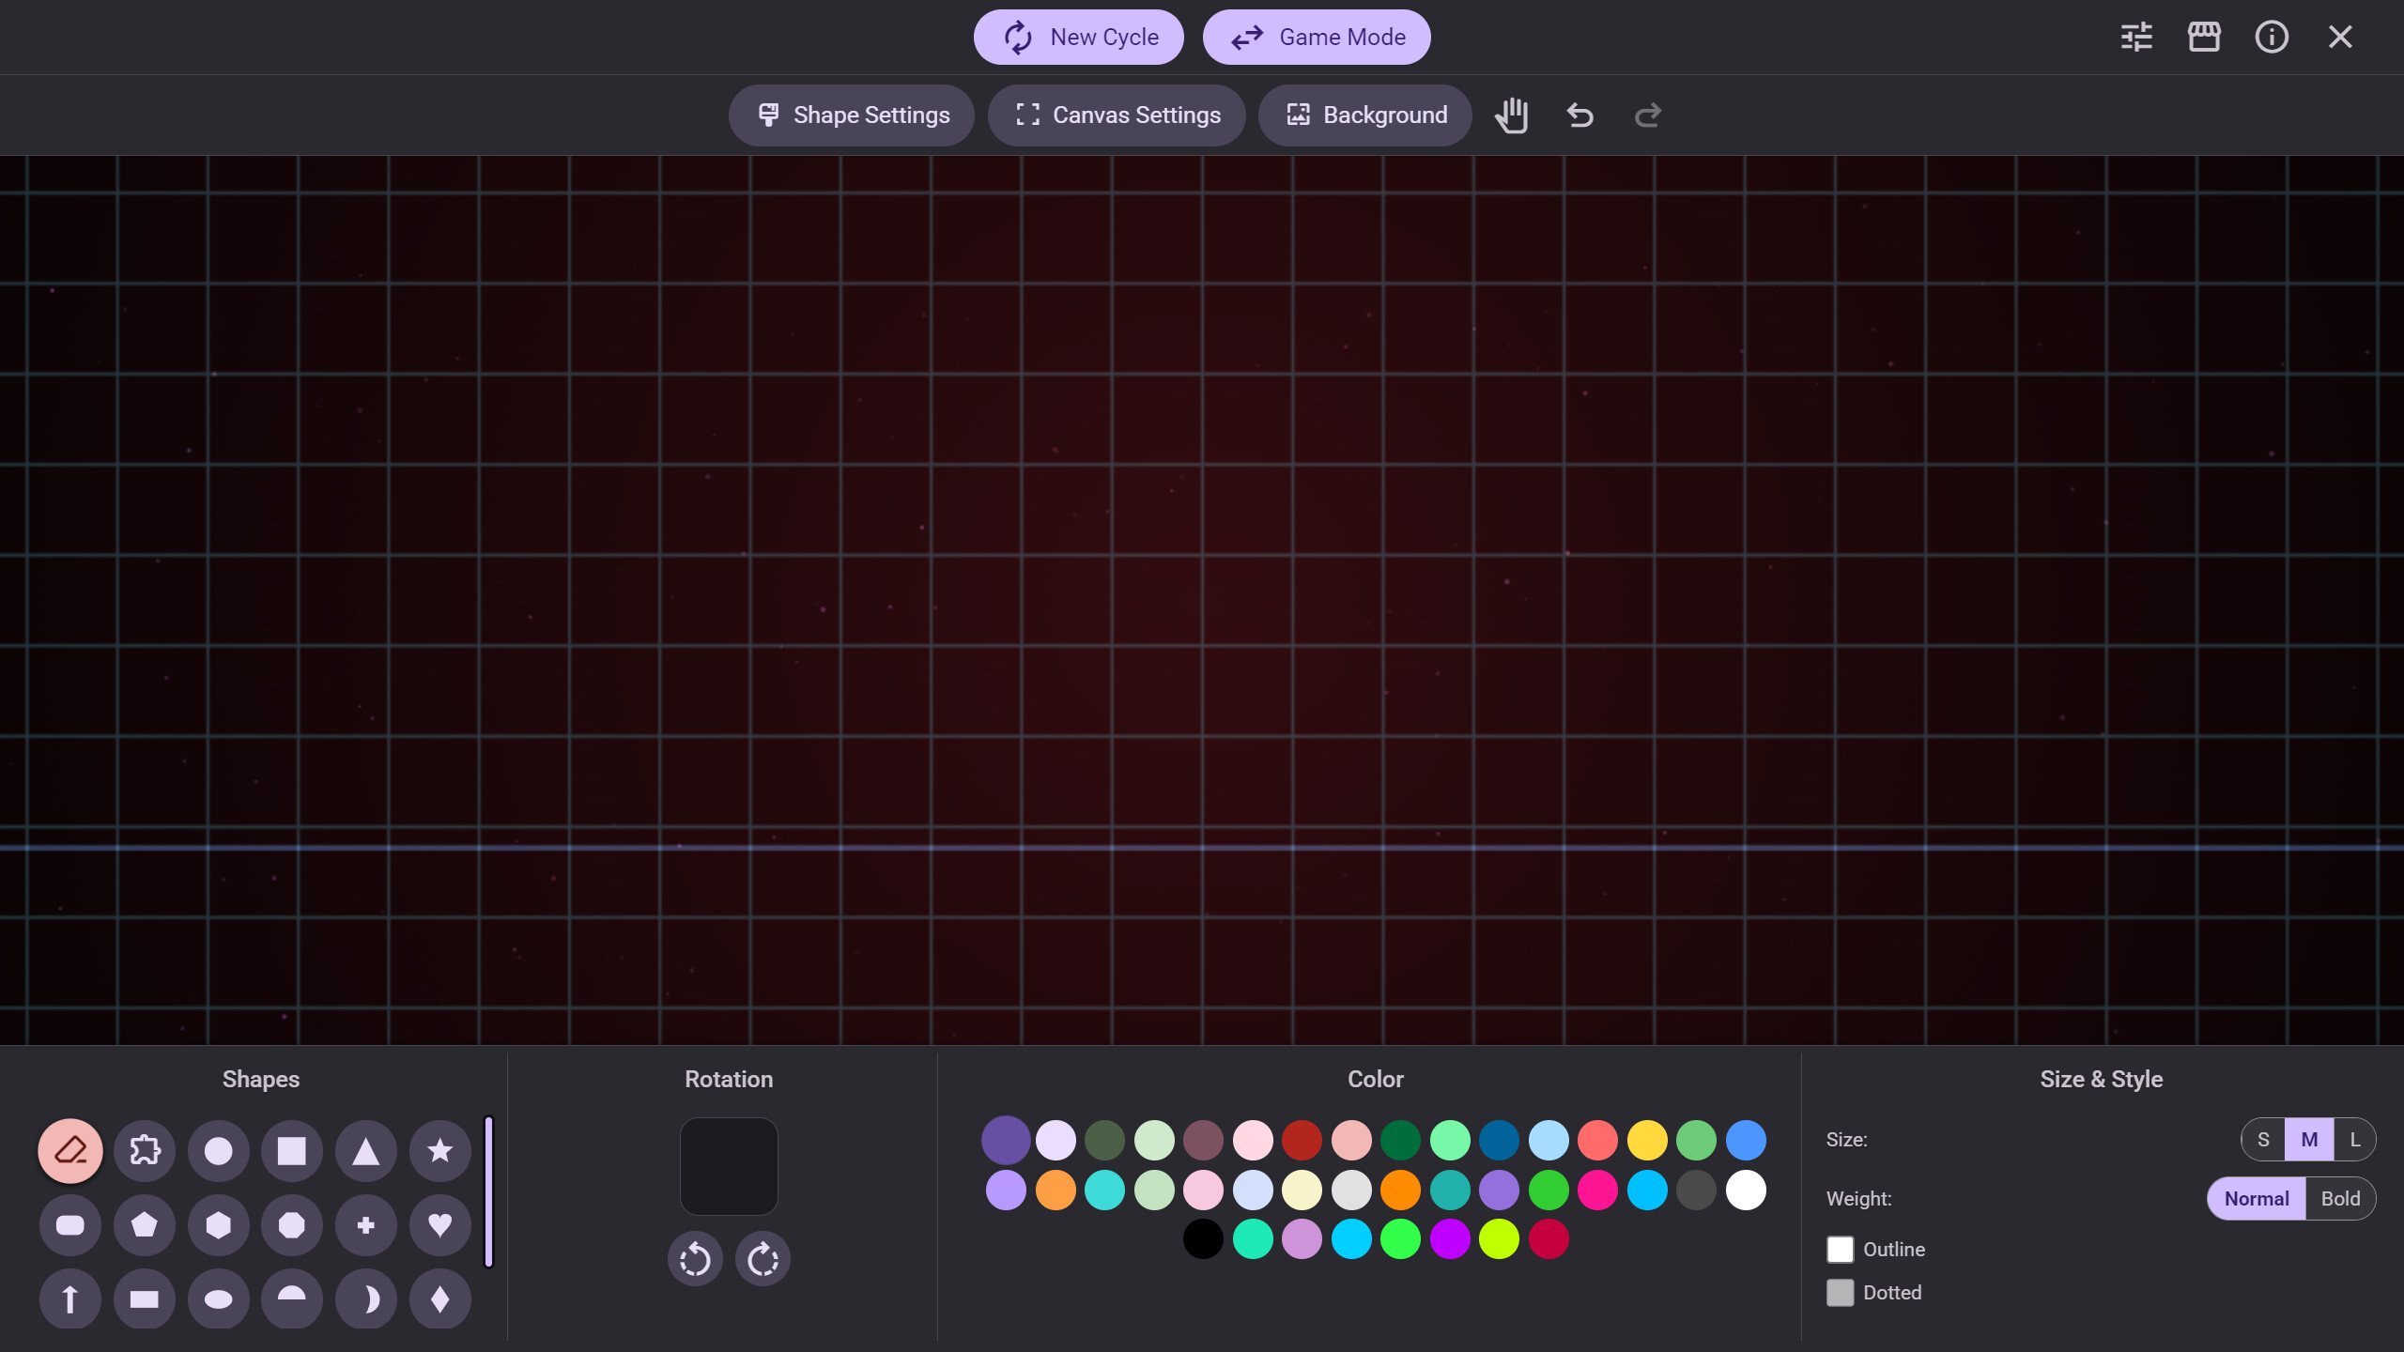Open Canvas Settings
Viewport: 2404px width, 1352px height.
(1116, 115)
